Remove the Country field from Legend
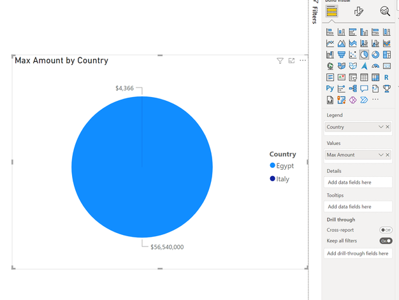 click(388, 126)
